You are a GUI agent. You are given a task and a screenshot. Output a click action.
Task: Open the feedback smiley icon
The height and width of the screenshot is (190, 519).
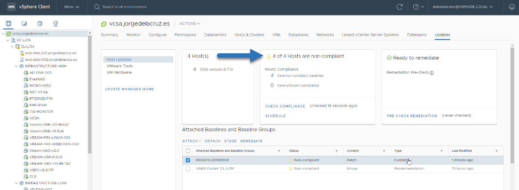(x=511, y=7)
